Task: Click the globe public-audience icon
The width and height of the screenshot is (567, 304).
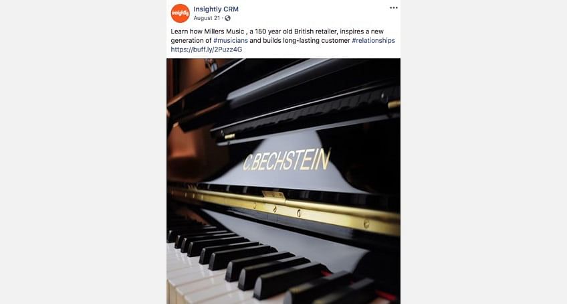Action: click(227, 18)
